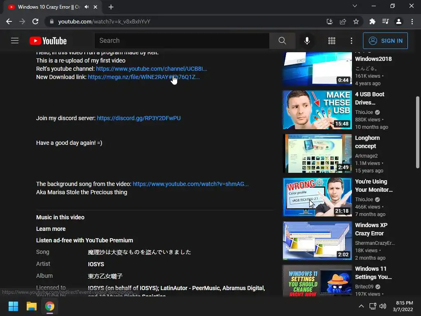Image resolution: width=421 pixels, height=316 pixels.
Task: Go to the YouTube home logo
Action: 48,41
